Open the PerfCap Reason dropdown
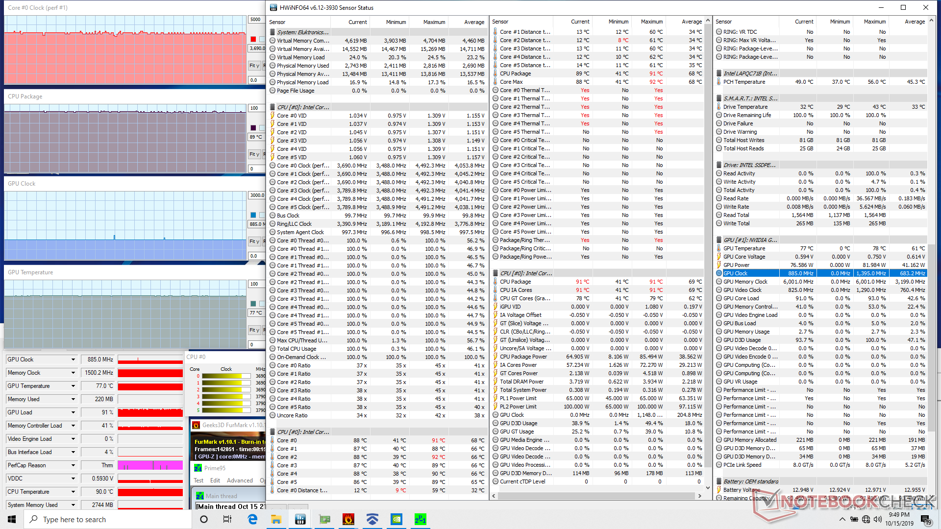 pyautogui.click(x=73, y=465)
